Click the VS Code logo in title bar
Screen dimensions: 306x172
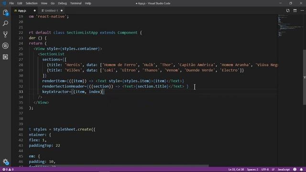coord(4,3)
